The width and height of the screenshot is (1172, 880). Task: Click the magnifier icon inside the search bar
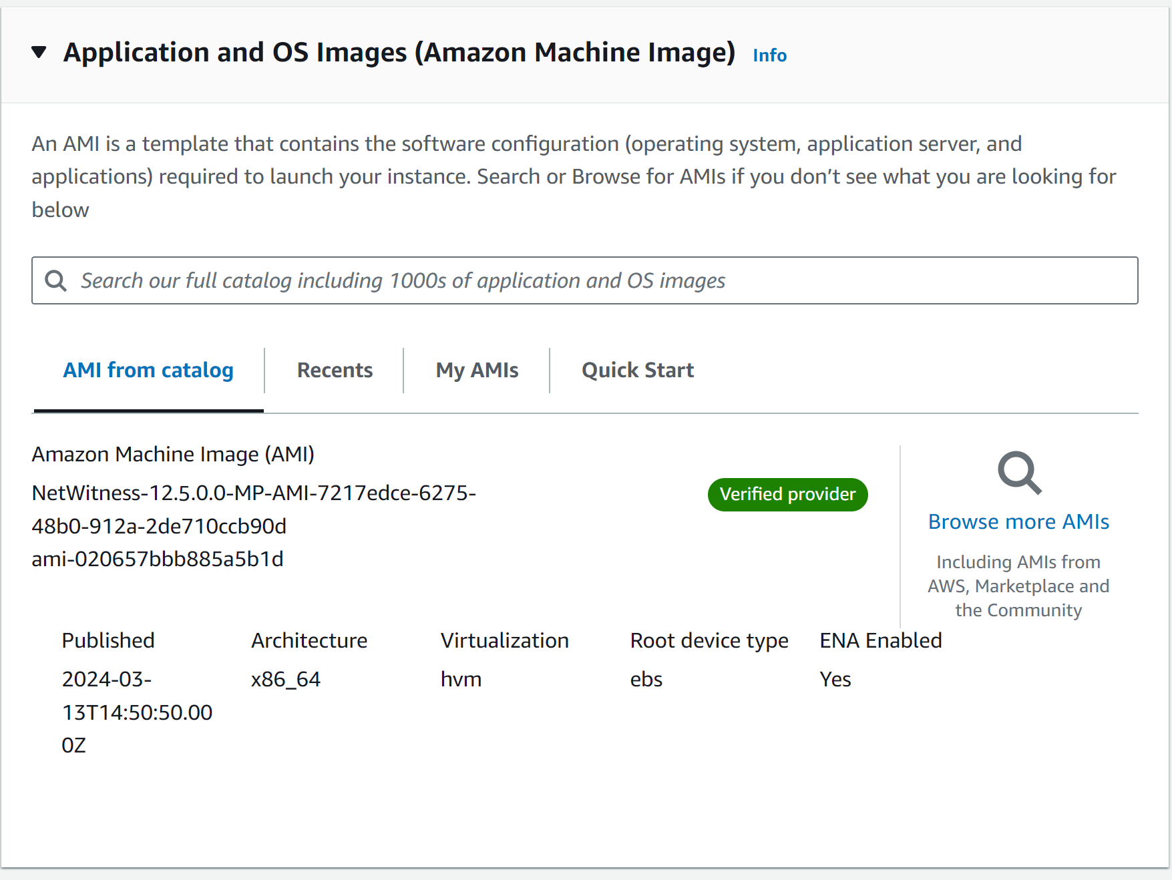(56, 280)
